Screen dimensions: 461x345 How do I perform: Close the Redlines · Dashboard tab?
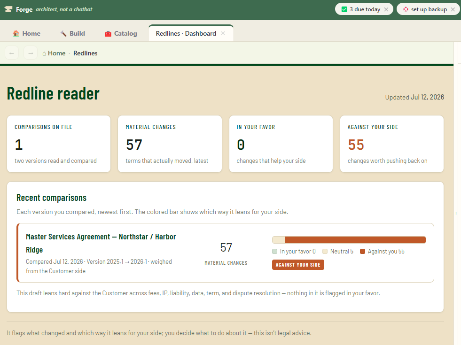(x=223, y=33)
